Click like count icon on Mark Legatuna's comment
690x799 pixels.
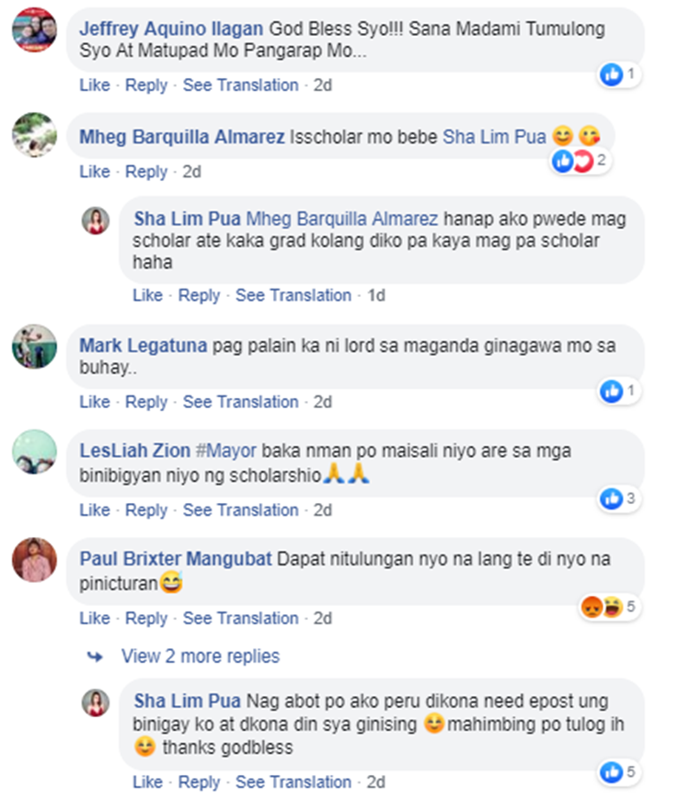pos(612,392)
